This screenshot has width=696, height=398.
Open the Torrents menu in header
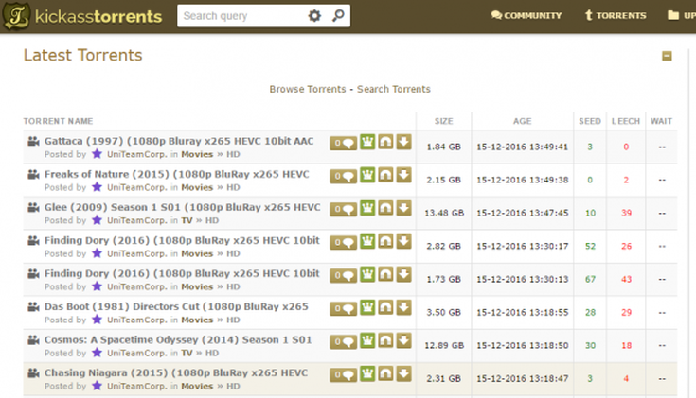615,16
